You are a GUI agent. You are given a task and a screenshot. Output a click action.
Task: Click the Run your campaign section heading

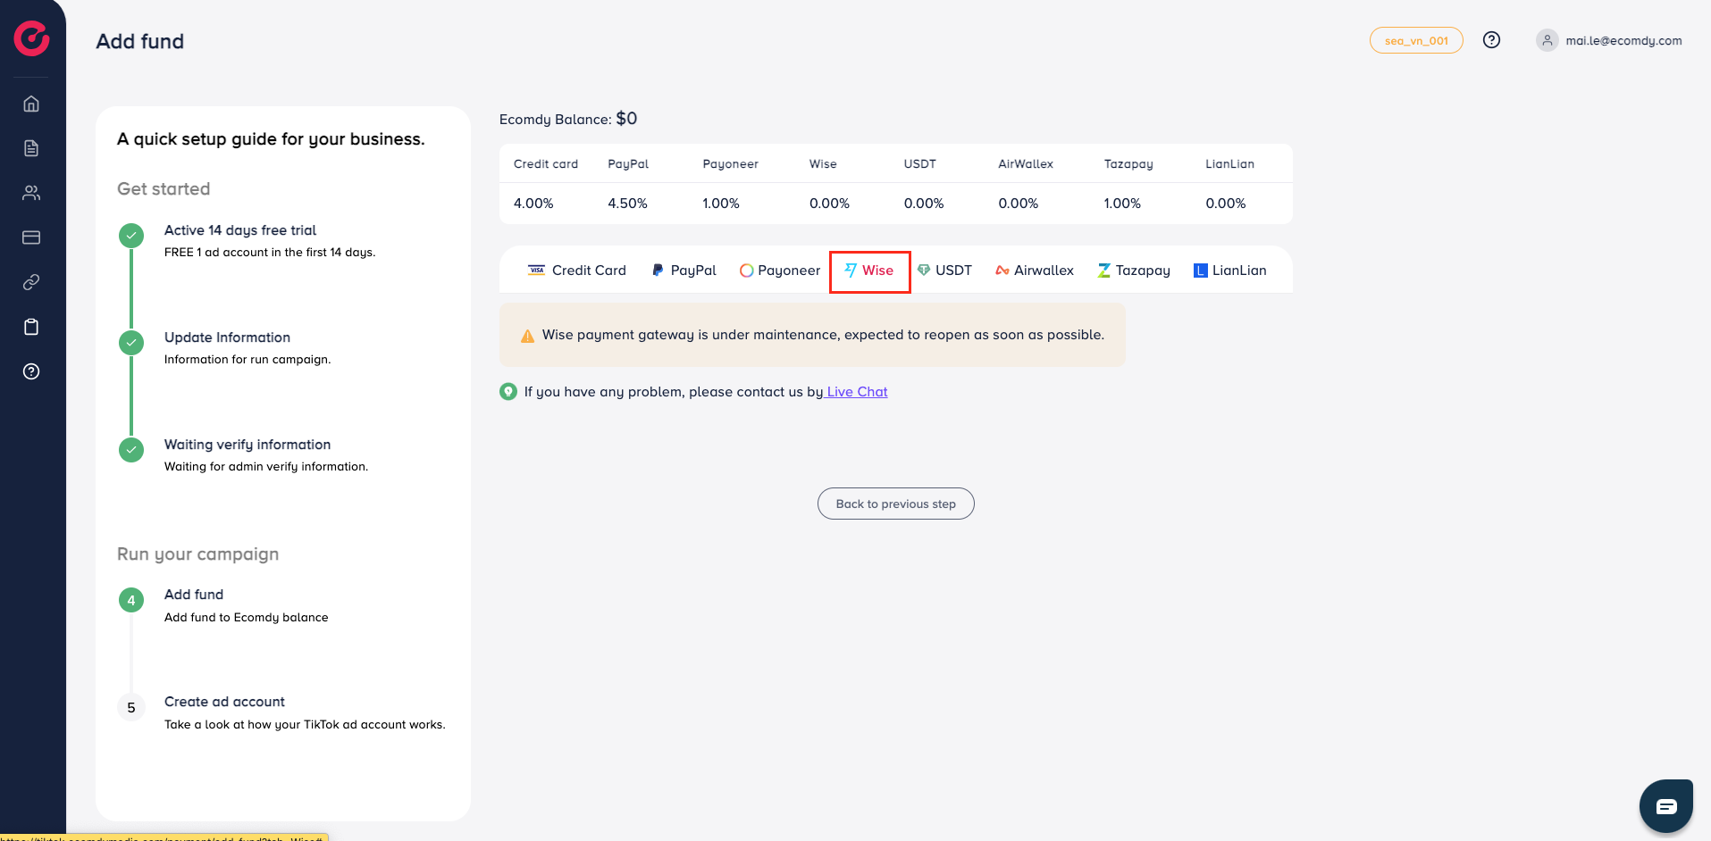click(x=197, y=554)
